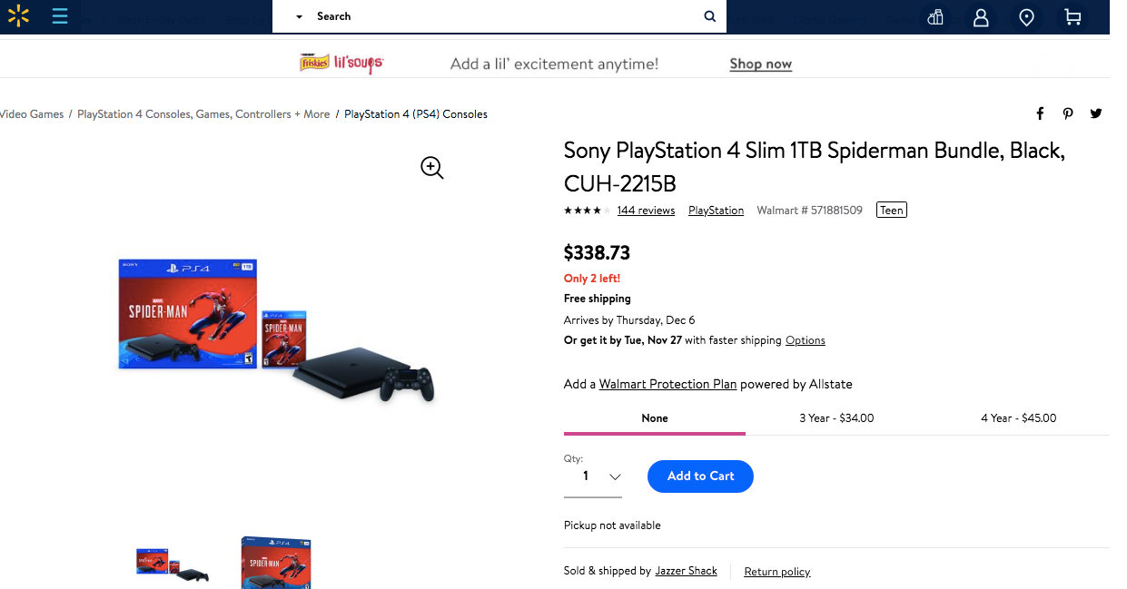Viewport: 1127px width, 589px height.
Task: Share product on Pinterest
Action: point(1068,113)
